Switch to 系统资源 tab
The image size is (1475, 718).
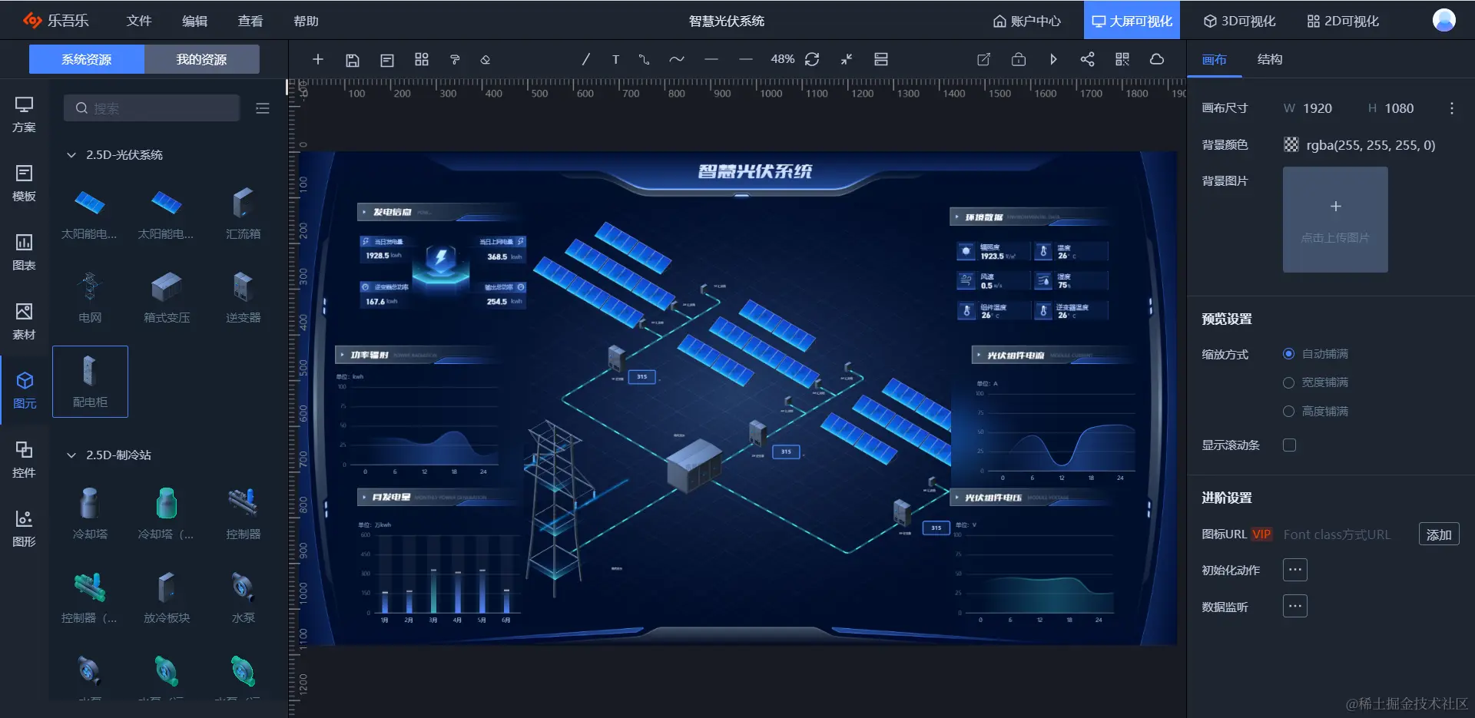click(x=87, y=59)
